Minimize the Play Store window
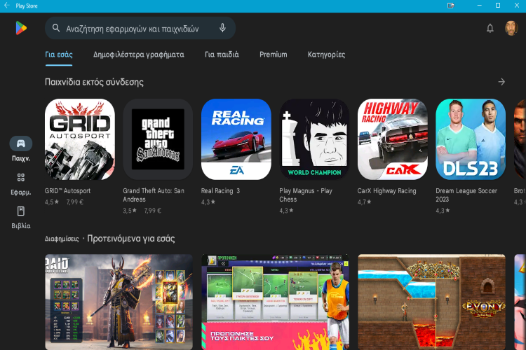This screenshot has height=350, width=526. tap(480, 6)
